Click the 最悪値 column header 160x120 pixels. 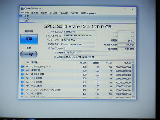tap(96, 63)
